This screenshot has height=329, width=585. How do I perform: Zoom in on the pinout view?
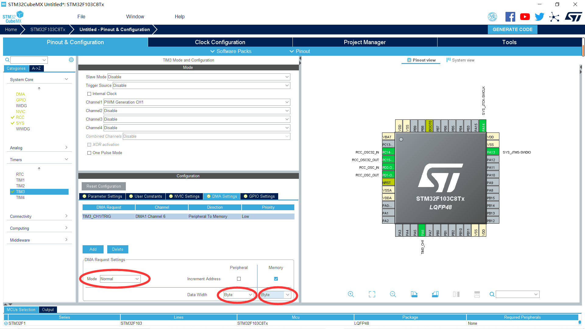coord(351,294)
